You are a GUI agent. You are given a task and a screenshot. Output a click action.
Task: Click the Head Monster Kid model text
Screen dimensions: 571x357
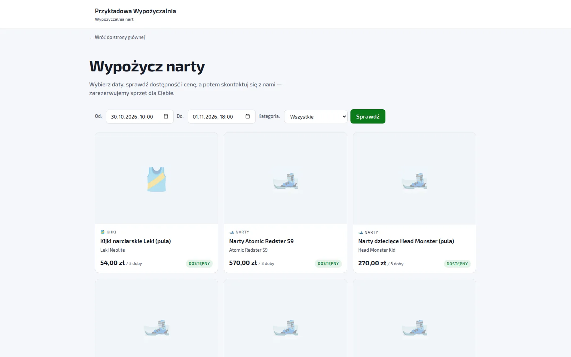click(377, 250)
